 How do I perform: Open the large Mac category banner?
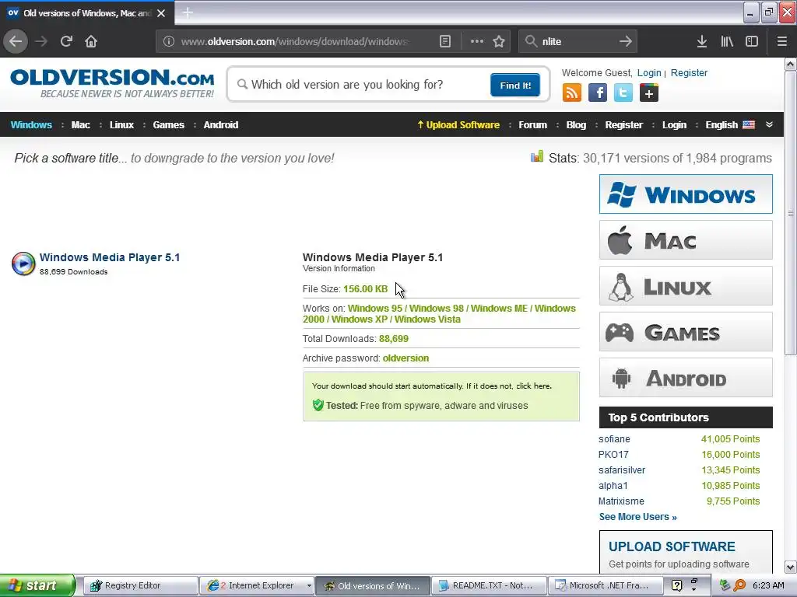pyautogui.click(x=686, y=239)
